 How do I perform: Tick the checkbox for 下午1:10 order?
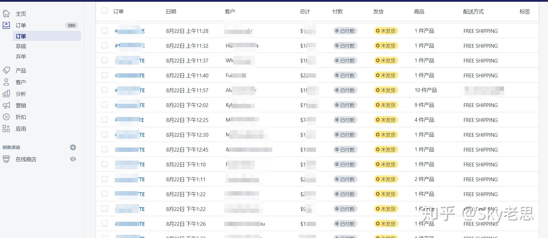(x=105, y=164)
